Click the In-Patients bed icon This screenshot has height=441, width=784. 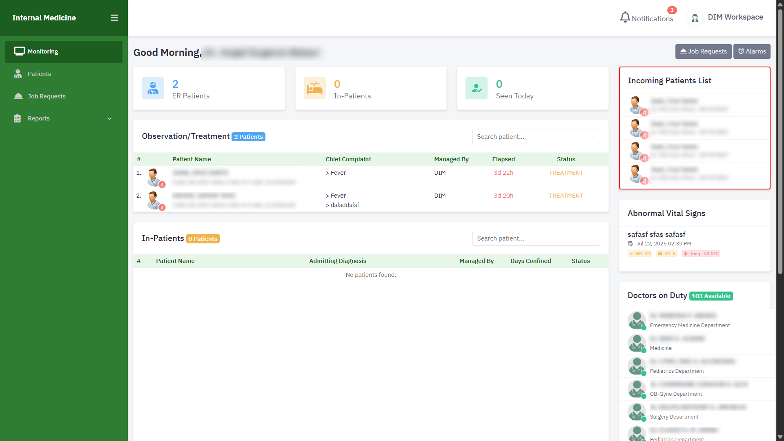click(314, 88)
